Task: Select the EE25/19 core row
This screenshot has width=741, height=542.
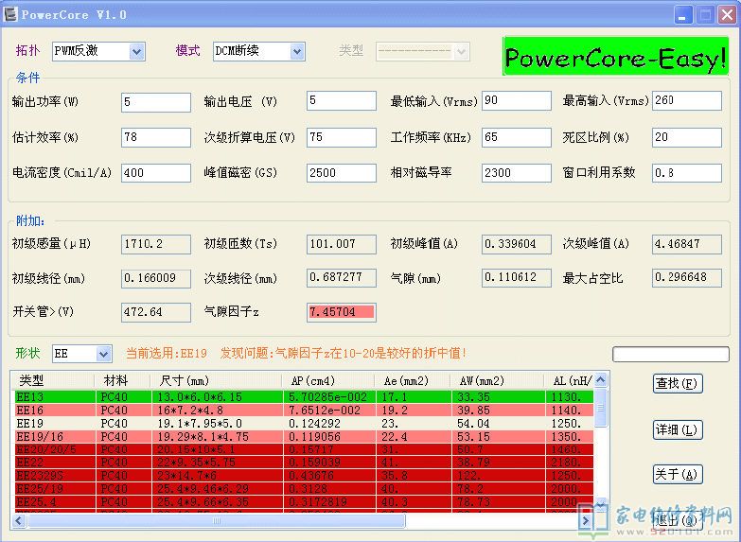Action: [x=304, y=489]
